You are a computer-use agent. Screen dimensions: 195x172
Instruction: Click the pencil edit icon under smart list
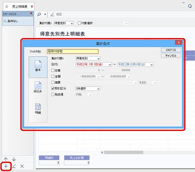(14, 166)
